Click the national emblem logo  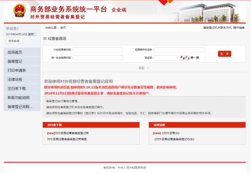pyautogui.click(x=20, y=10)
